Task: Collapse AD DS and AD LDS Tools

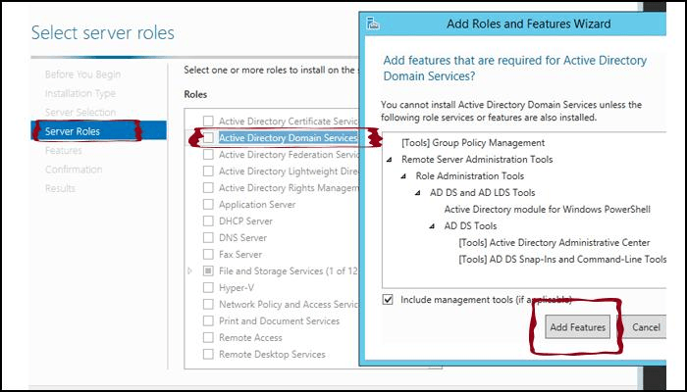Action: coord(417,193)
